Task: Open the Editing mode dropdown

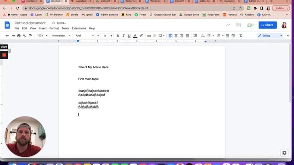Action: [x=270, y=36]
